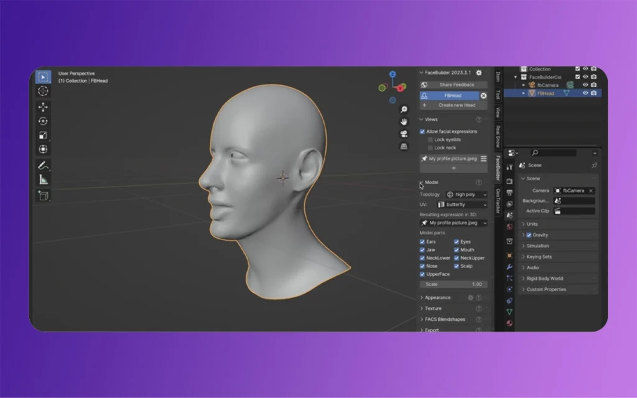
Task: Enable Lock eyelids
Action: point(429,139)
